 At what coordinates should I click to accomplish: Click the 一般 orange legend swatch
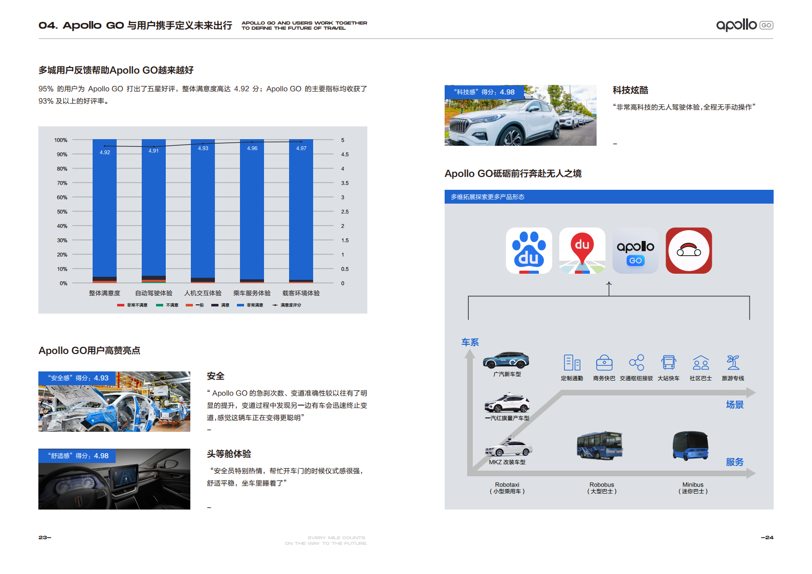pyautogui.click(x=189, y=305)
